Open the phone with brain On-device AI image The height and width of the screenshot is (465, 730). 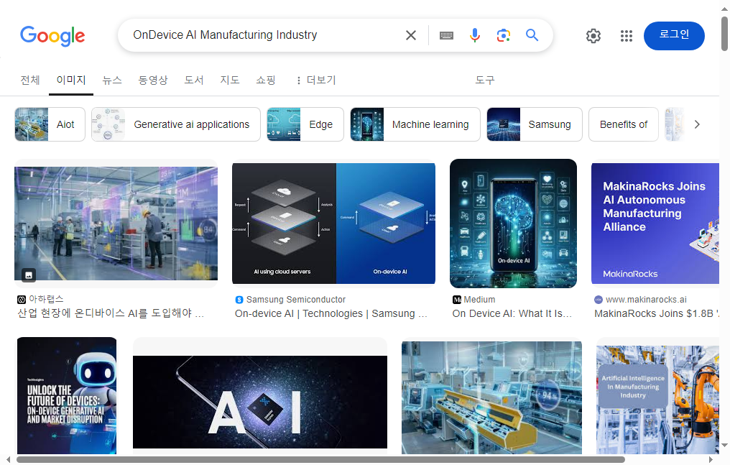[513, 224]
